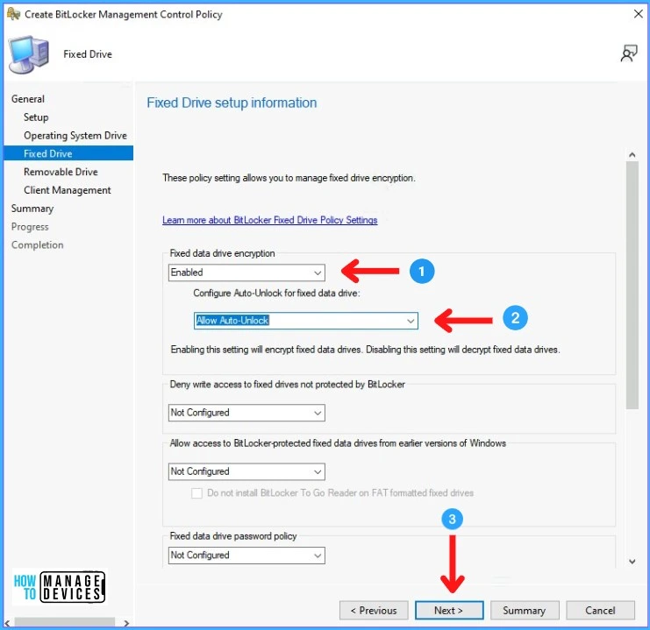Select Operating System Drive in the sidebar

[75, 136]
